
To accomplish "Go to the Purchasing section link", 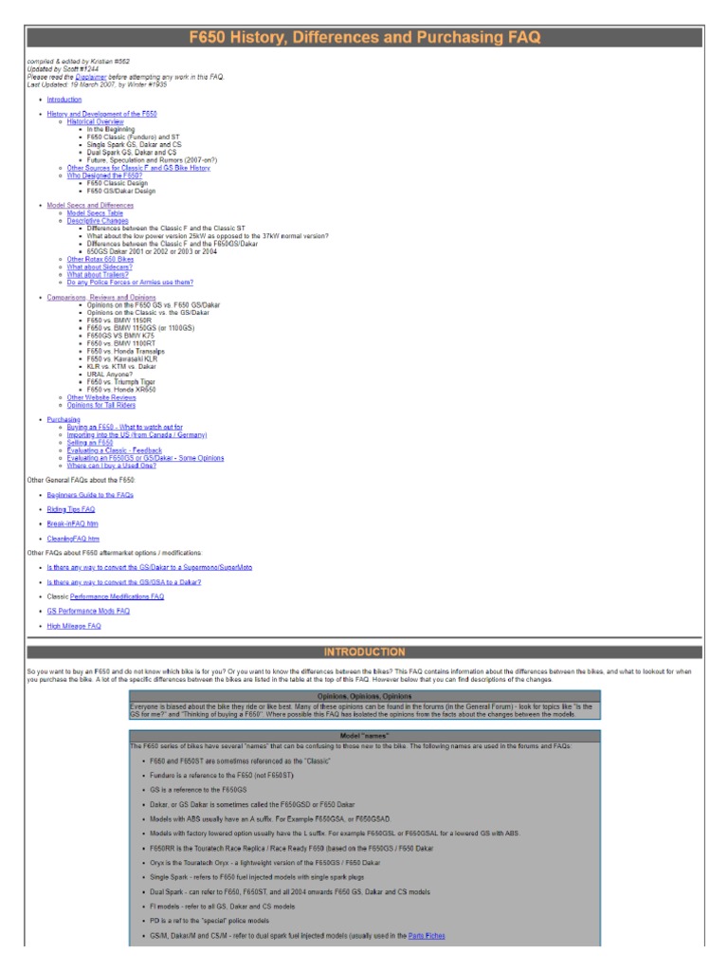I will coord(64,419).
